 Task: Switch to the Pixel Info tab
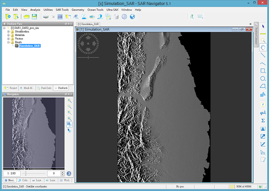45,88
